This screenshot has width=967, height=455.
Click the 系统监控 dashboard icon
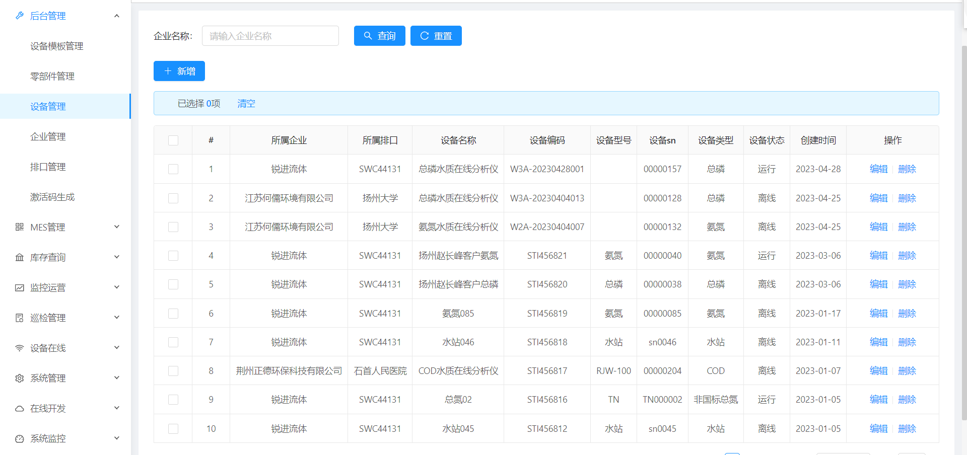pos(20,438)
